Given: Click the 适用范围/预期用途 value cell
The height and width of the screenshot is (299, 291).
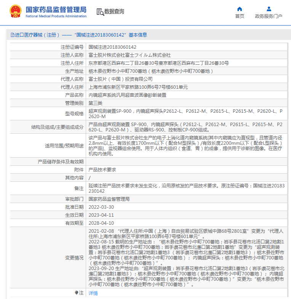Looking at the screenshot, I should [x=187, y=146].
